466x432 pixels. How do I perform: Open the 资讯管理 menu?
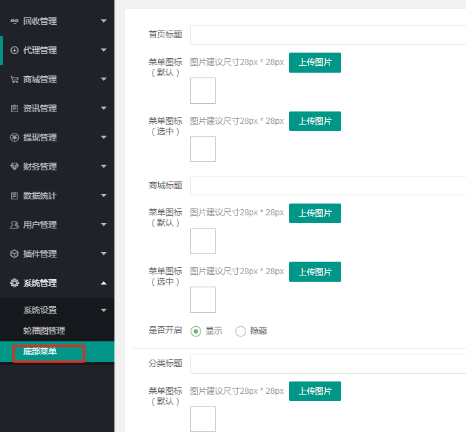(x=57, y=108)
